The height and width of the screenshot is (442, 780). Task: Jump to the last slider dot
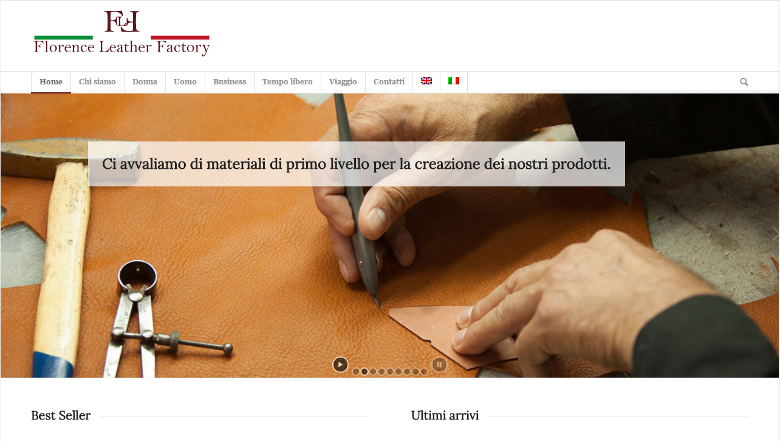[x=424, y=372]
